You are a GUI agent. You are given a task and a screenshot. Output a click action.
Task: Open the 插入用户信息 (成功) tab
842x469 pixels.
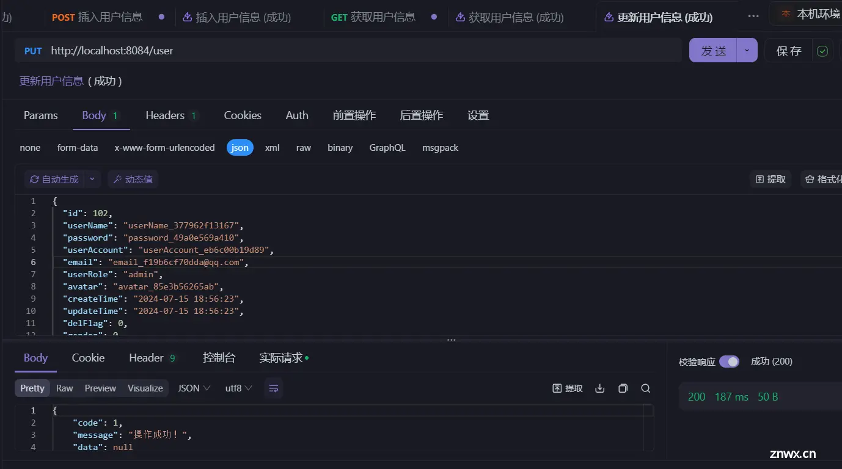click(236, 18)
